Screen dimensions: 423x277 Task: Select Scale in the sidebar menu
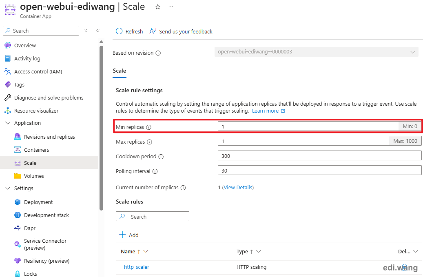point(49,163)
